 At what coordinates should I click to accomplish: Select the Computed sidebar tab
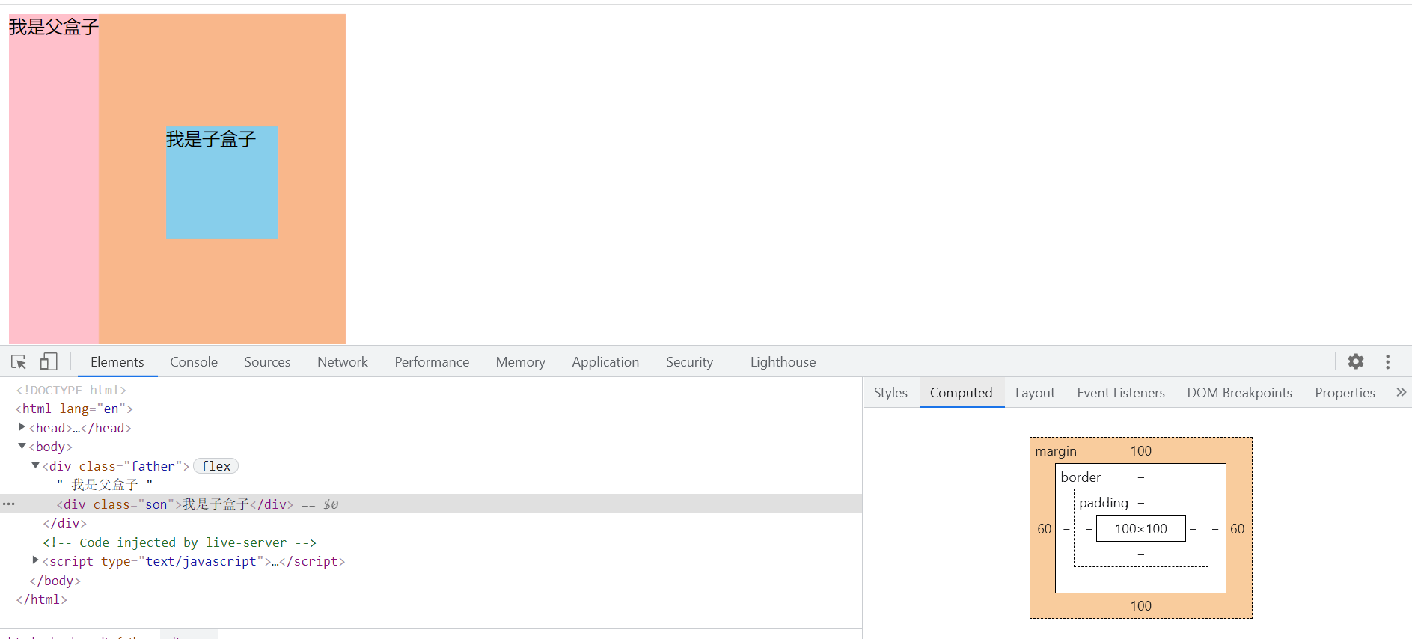[x=961, y=393]
